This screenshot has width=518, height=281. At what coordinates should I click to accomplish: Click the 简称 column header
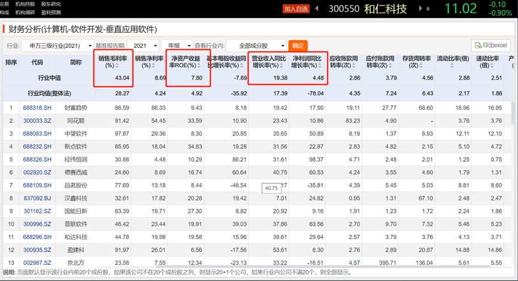[75, 62]
